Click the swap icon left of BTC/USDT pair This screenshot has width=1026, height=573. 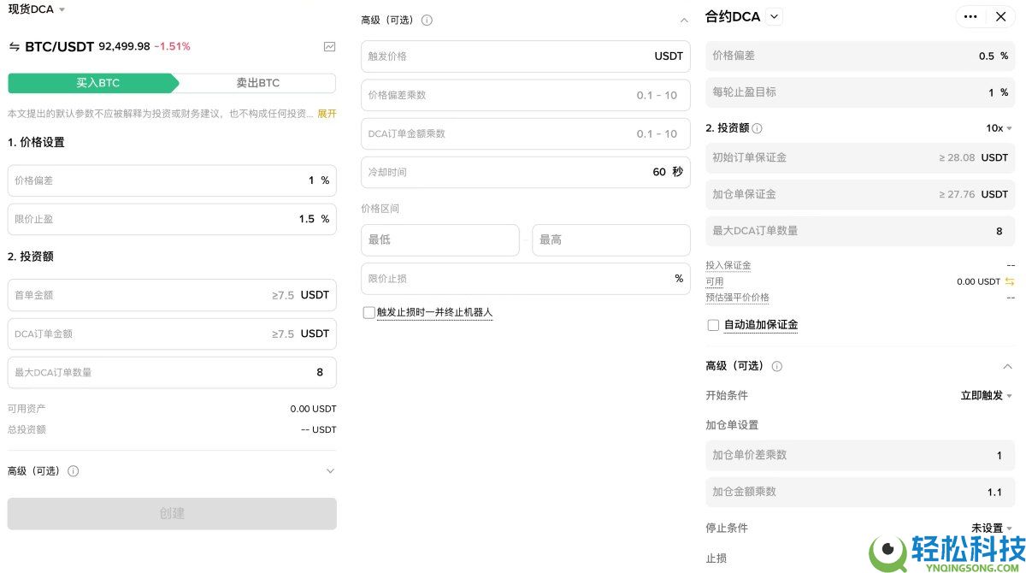tap(15, 47)
